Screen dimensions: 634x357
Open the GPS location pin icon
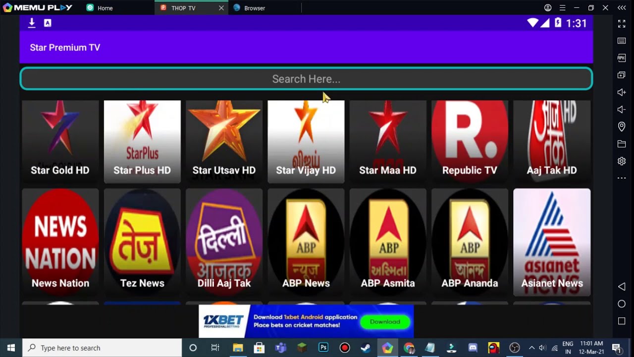(x=622, y=127)
